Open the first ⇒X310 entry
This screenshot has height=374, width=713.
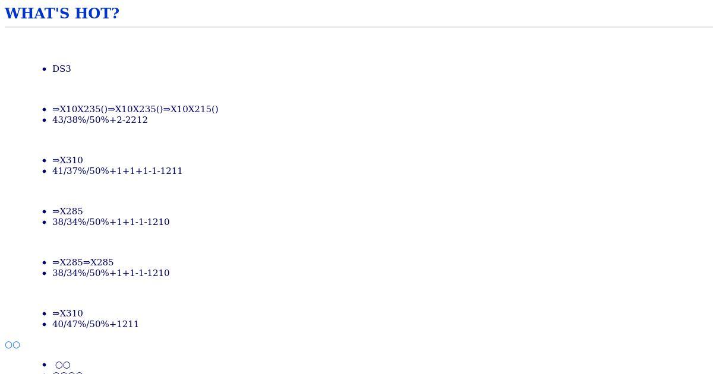(68, 160)
